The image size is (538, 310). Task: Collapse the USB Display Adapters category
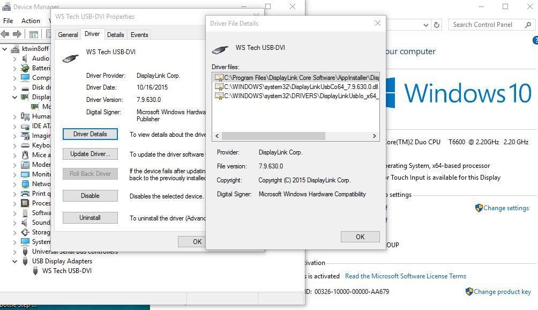15,261
